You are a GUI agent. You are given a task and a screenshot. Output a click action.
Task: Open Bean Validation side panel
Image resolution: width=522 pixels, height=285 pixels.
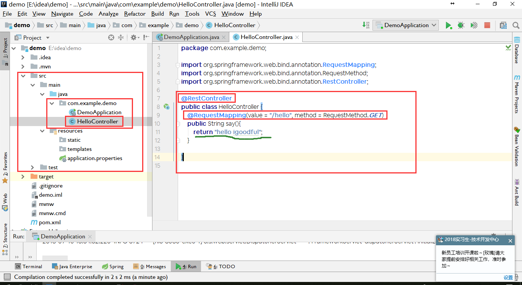coord(517,146)
